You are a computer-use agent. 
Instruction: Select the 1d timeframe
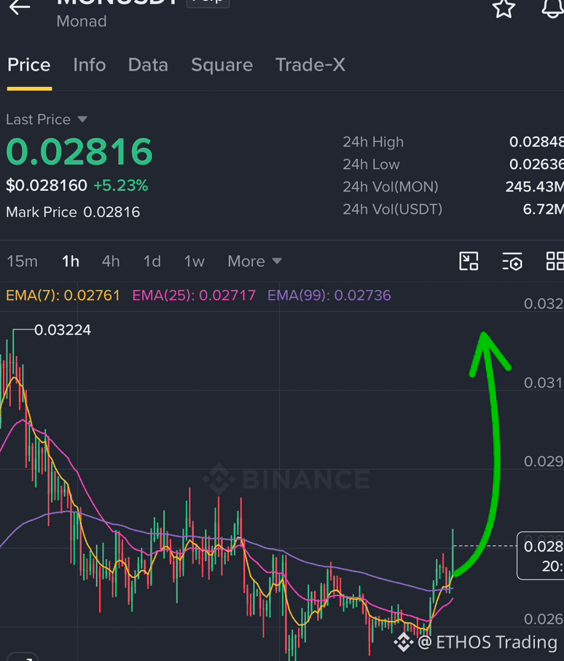pos(152,262)
